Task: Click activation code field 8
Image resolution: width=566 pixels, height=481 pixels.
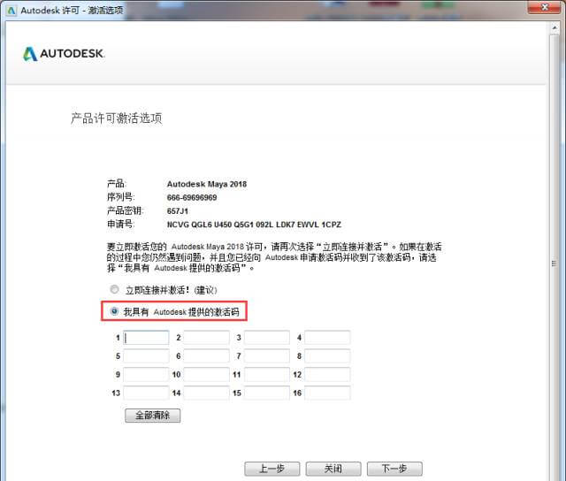Action: point(327,355)
